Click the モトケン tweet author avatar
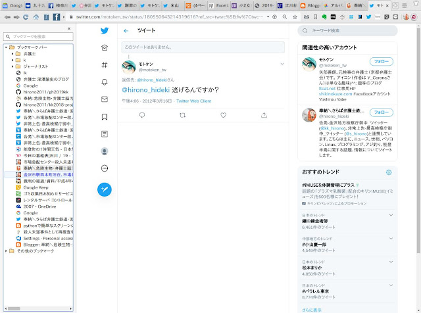This screenshot has width=421, height=313. 129,67
